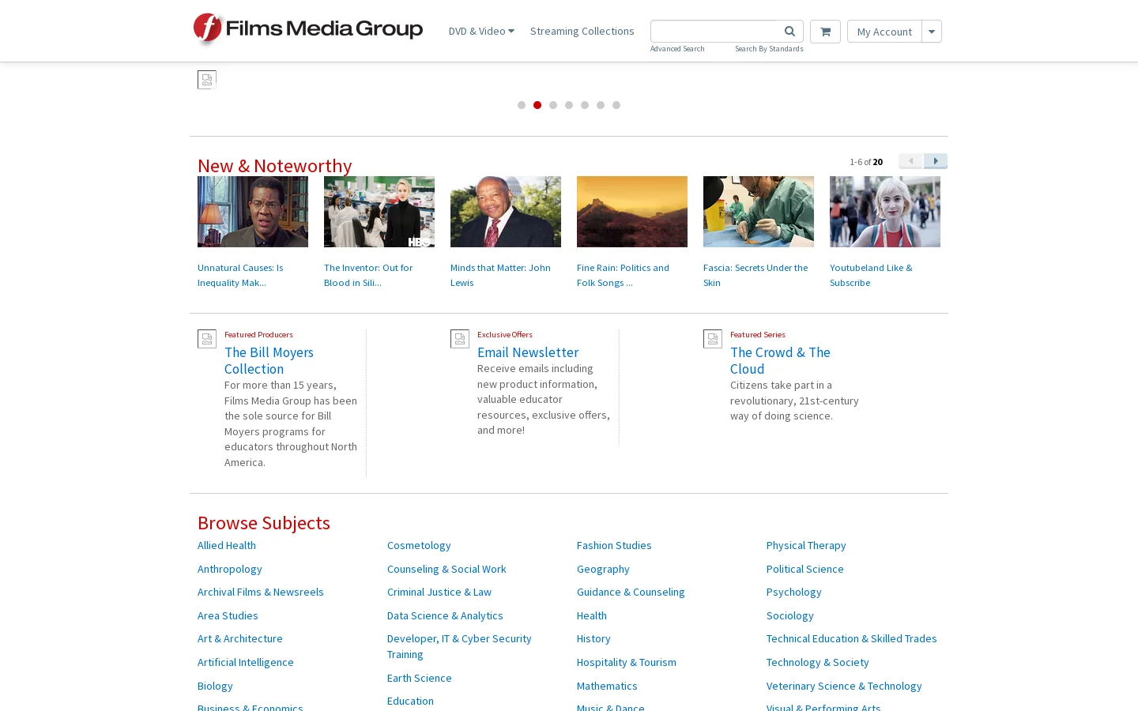The image size is (1138, 711).
Task: Browse Data Science & Analytics subject
Action: [445, 615]
